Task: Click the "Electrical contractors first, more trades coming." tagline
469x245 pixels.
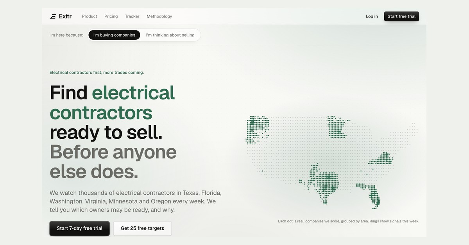Action: (97, 73)
